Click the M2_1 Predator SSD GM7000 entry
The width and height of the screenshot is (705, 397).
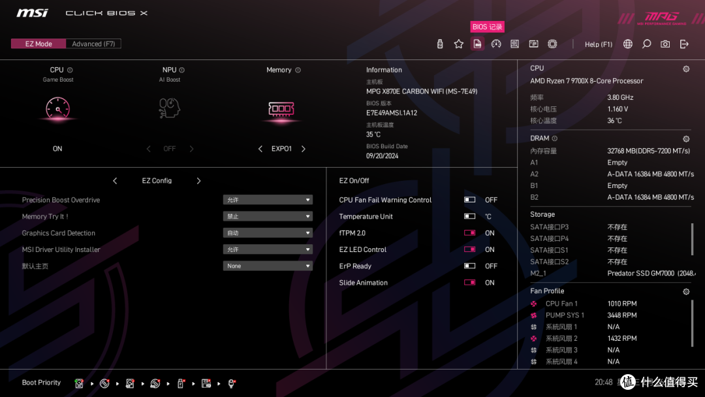612,274
